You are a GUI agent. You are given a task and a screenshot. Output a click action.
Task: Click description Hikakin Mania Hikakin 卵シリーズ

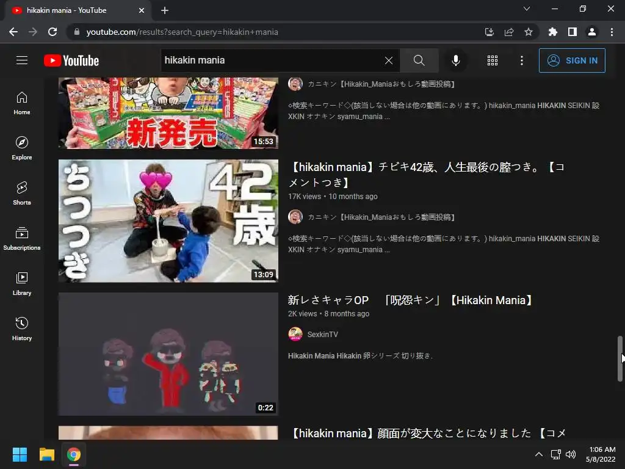pyautogui.click(x=360, y=356)
